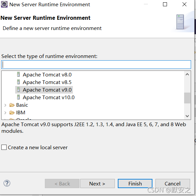The image size is (196, 196).
Task: Click the Finish button
Action: (x=135, y=183)
